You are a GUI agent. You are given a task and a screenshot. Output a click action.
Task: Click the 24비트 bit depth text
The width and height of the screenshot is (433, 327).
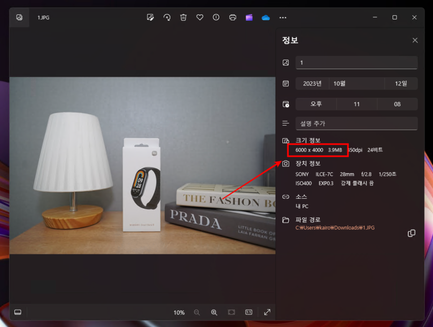tap(375, 150)
